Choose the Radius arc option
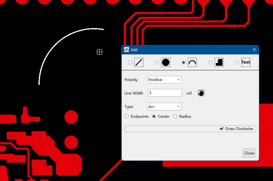The image size is (273, 181). coord(175,117)
